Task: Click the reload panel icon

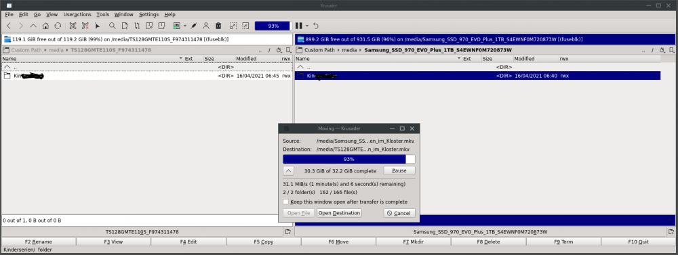Action: (x=58, y=26)
